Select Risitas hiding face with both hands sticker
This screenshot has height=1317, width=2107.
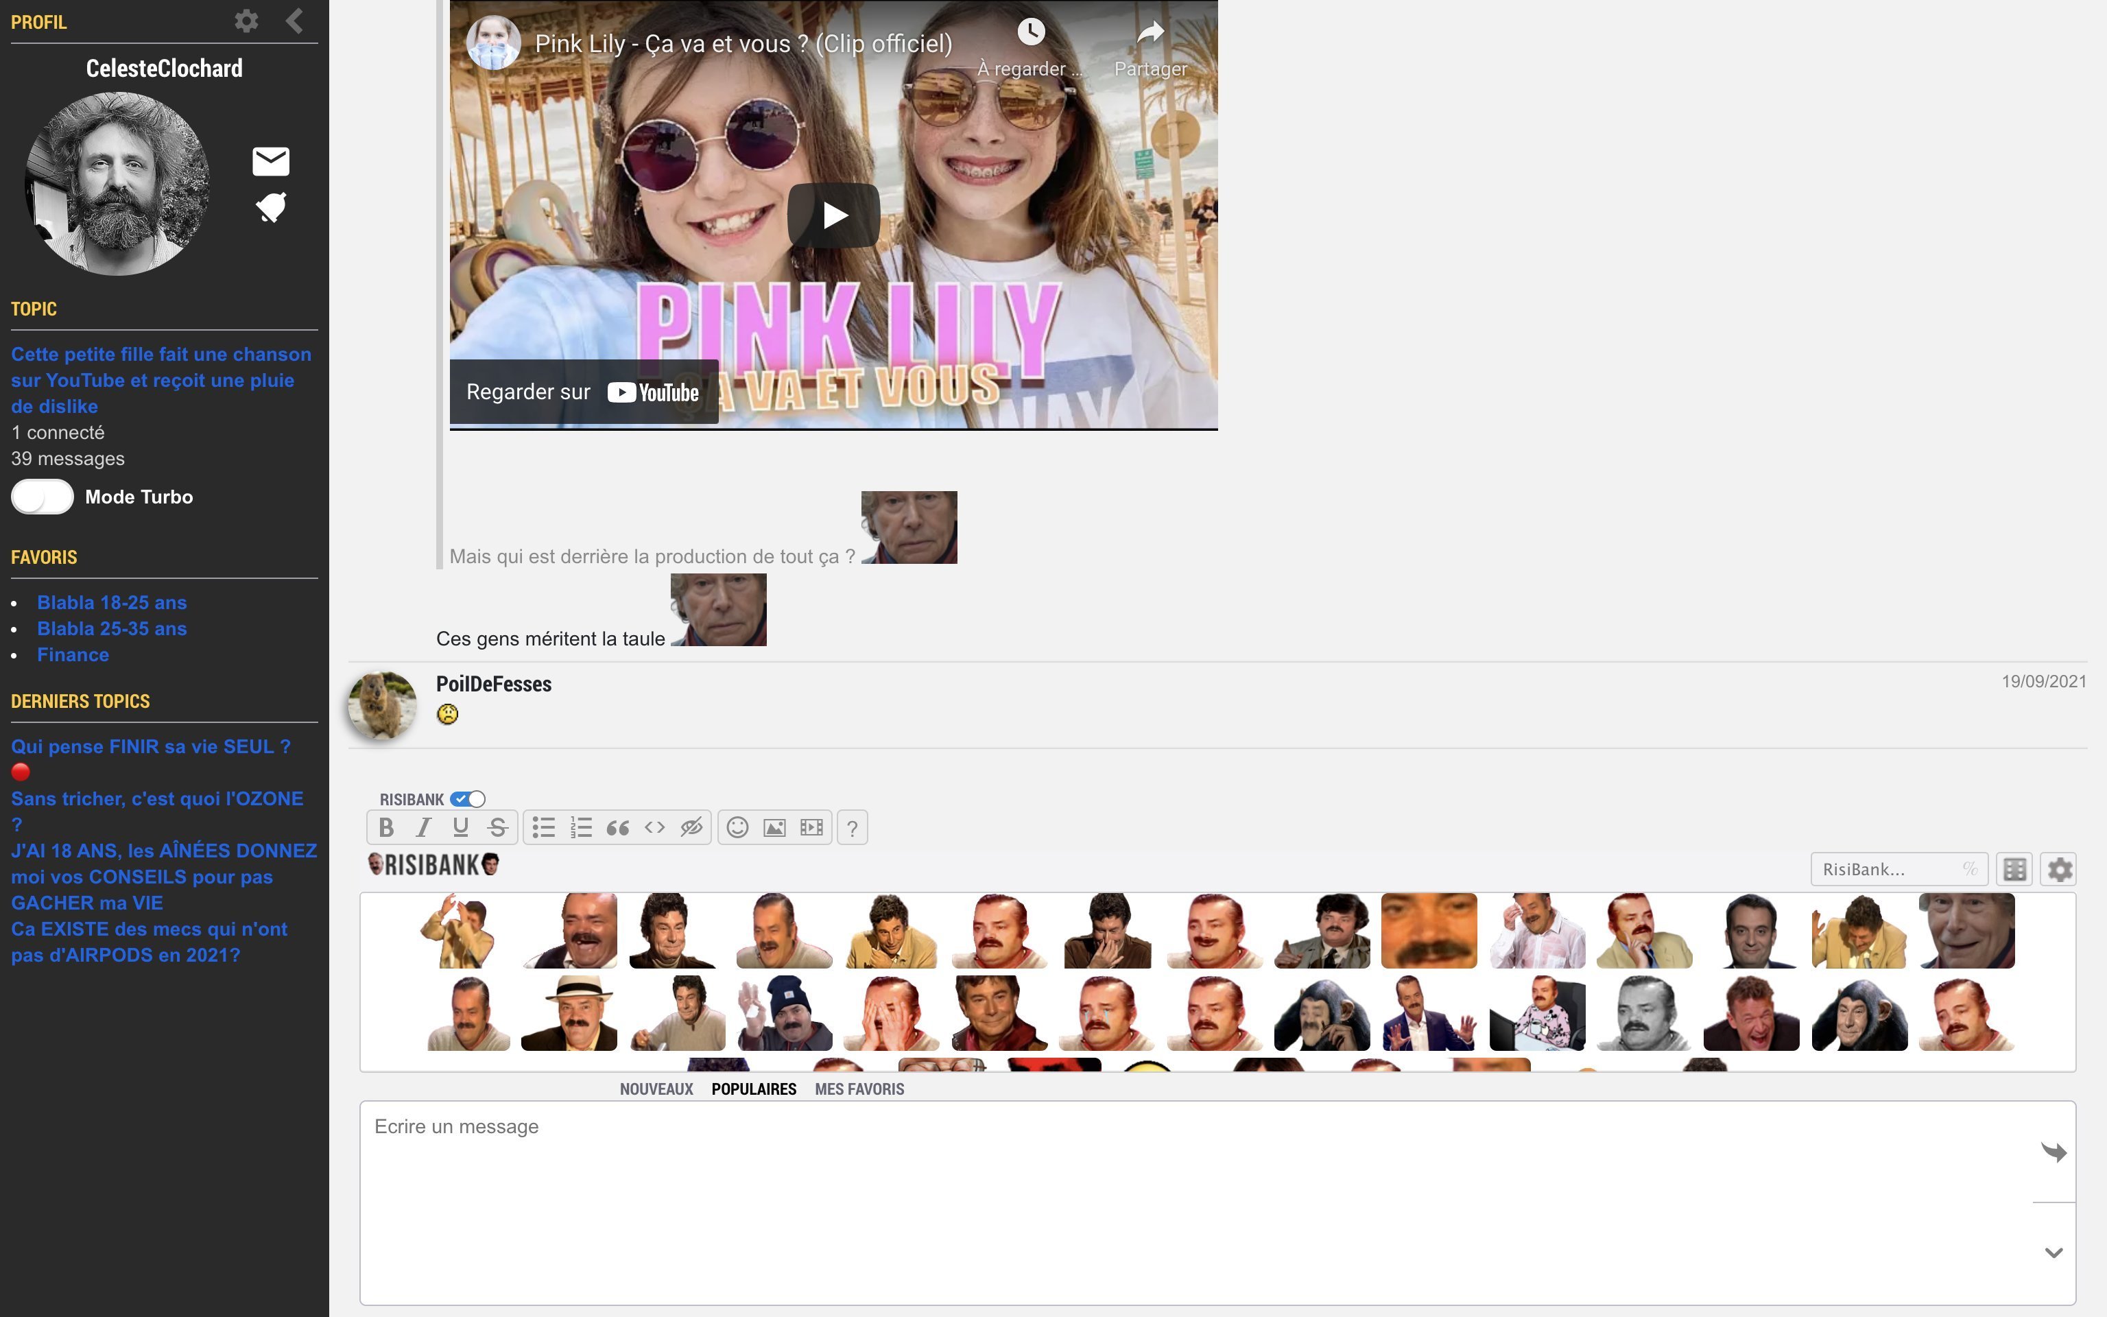pyautogui.click(x=892, y=1013)
